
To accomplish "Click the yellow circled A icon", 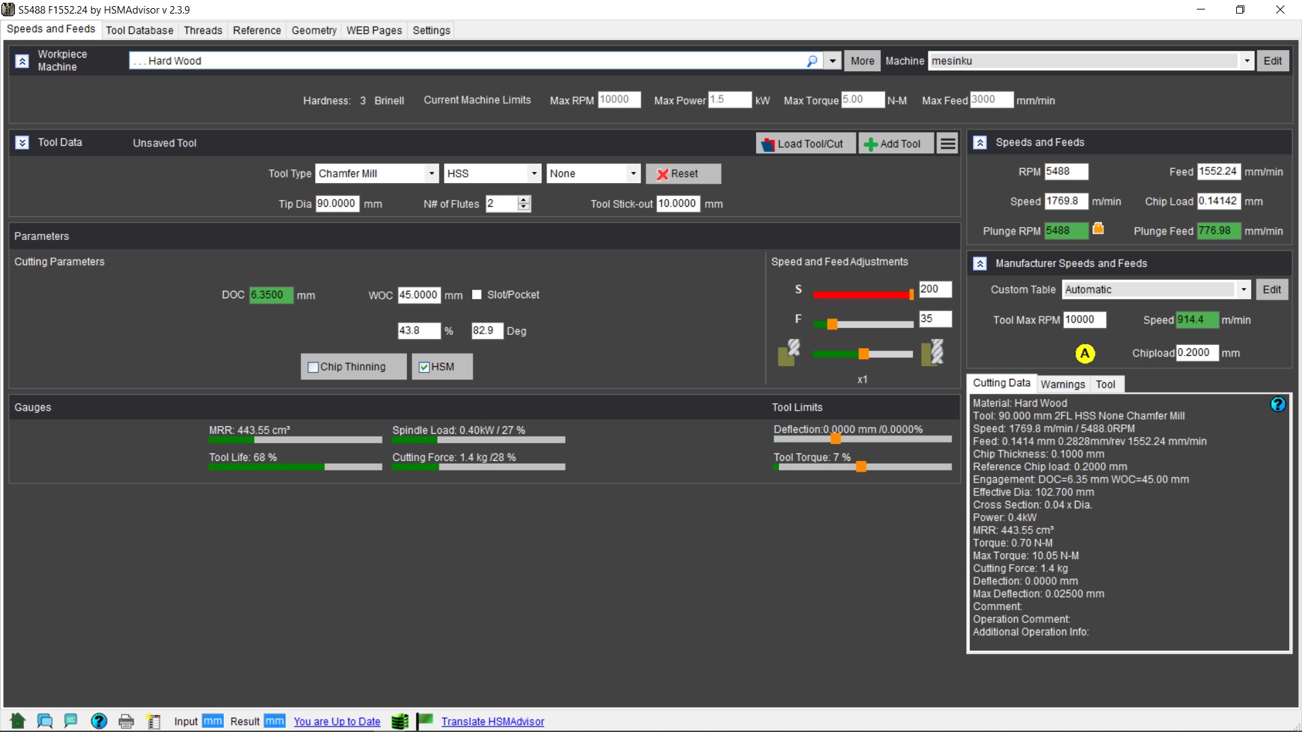I will click(x=1085, y=353).
